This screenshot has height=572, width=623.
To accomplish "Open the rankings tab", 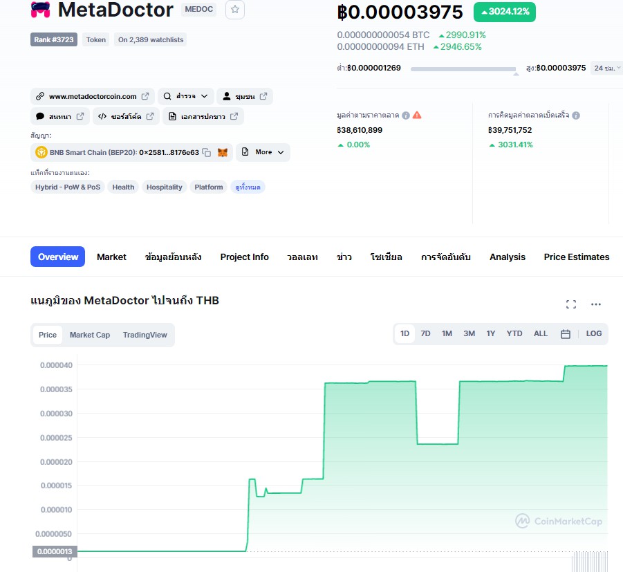I will click(446, 257).
